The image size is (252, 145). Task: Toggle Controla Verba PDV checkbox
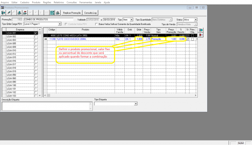pos(66,24)
